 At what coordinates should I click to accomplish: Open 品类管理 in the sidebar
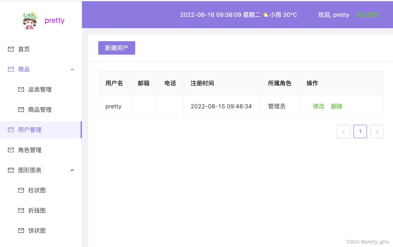coord(41,89)
